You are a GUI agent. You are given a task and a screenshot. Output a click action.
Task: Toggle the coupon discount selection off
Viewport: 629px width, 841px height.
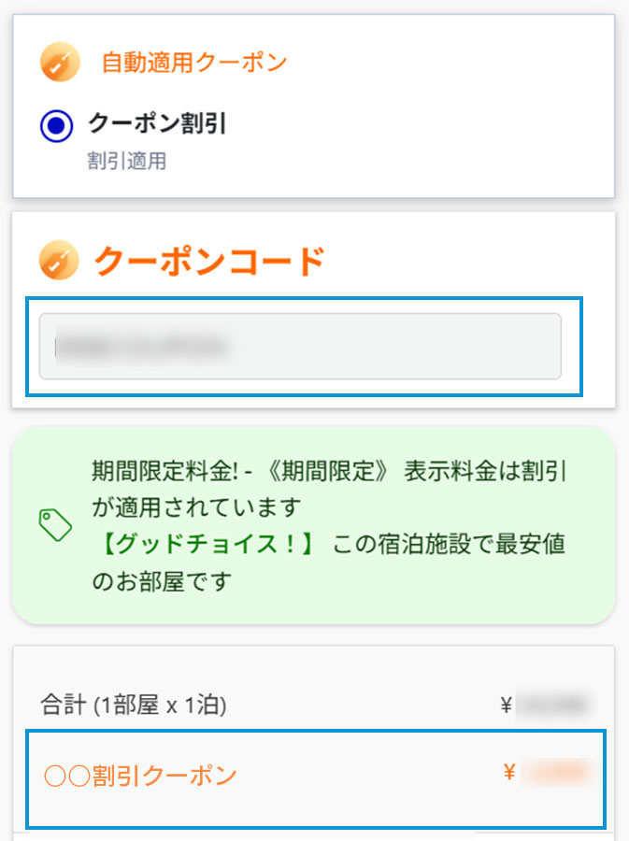[58, 126]
